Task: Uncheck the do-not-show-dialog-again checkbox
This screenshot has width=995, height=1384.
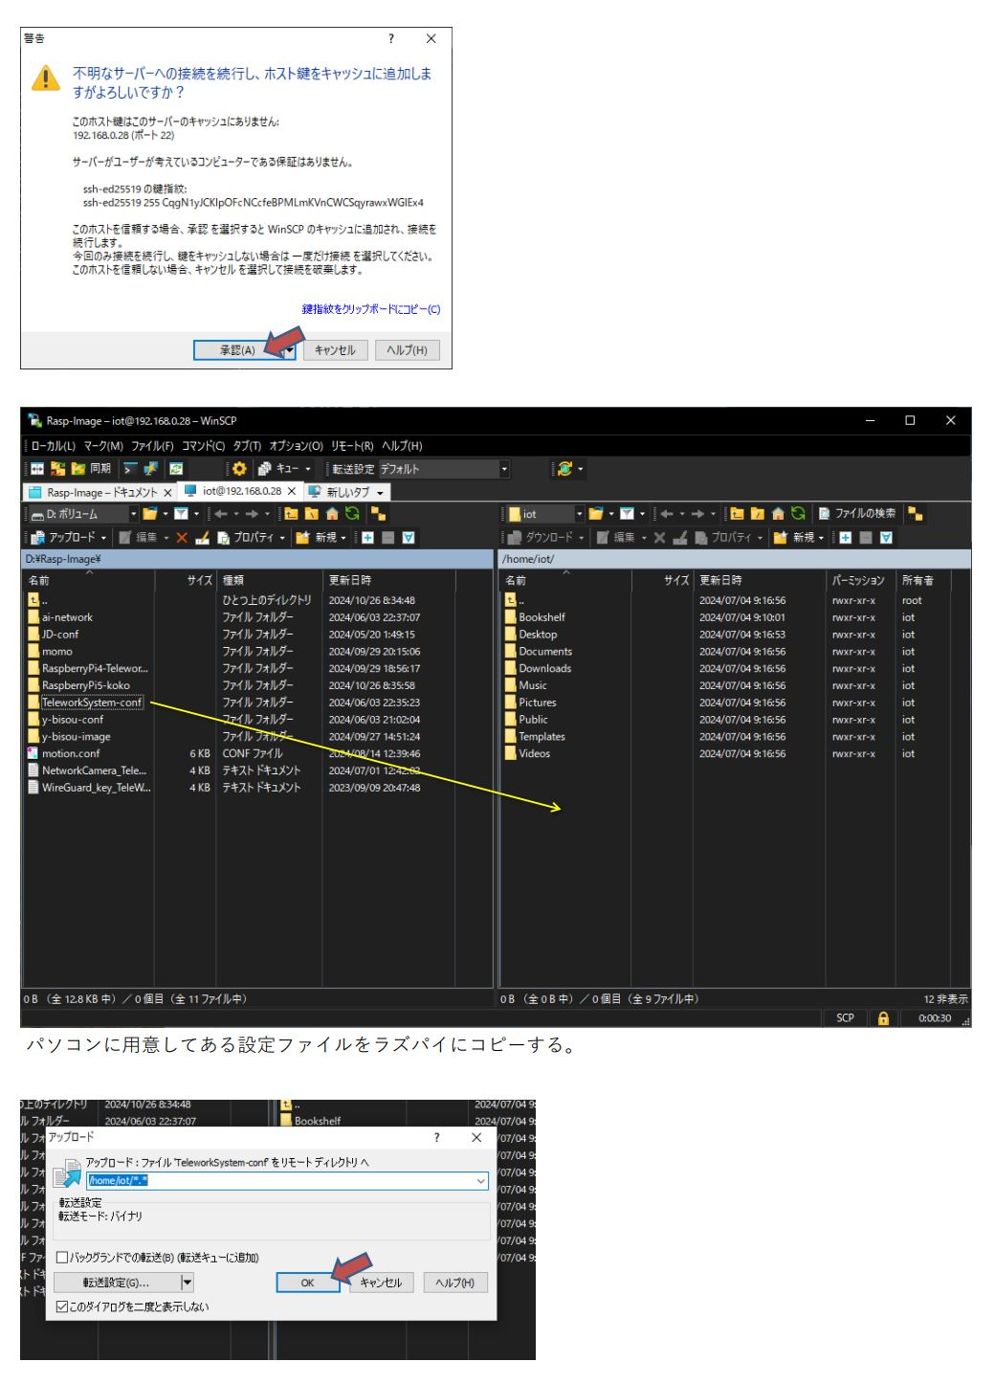Action: point(62,1306)
